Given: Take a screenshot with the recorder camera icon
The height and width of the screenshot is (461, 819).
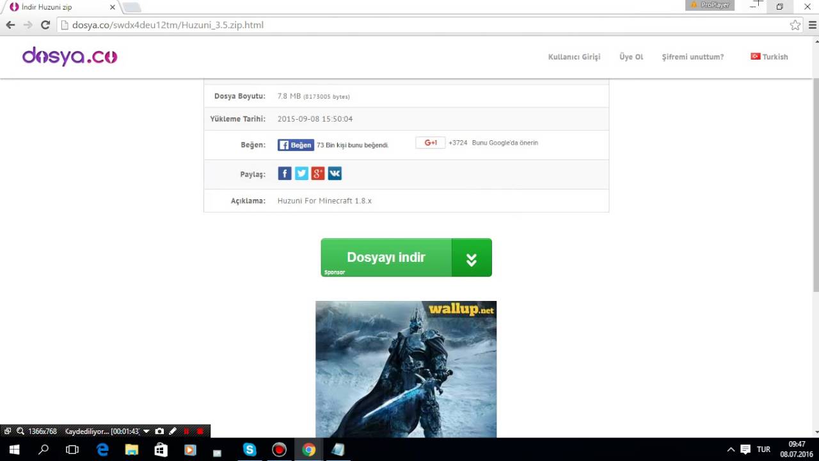Looking at the screenshot, I should (159, 432).
